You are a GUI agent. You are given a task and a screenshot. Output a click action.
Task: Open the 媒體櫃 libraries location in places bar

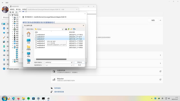28,48
